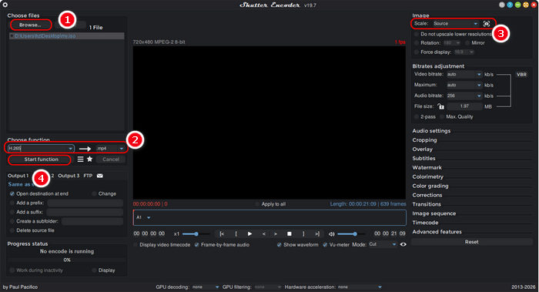Enable the Mirror checkbox
The height and width of the screenshot is (292, 539).
click(x=467, y=43)
